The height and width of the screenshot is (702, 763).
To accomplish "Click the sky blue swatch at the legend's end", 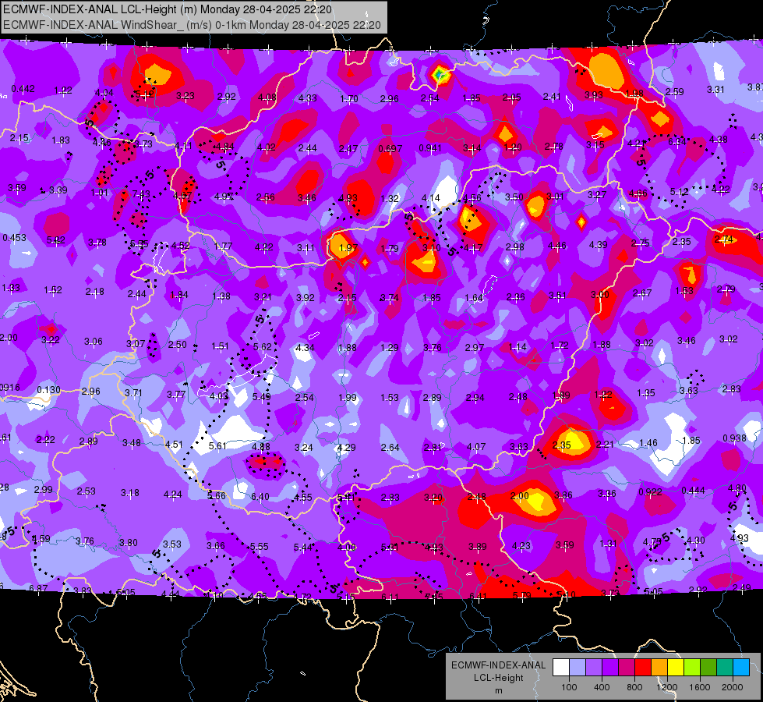I will (x=741, y=667).
